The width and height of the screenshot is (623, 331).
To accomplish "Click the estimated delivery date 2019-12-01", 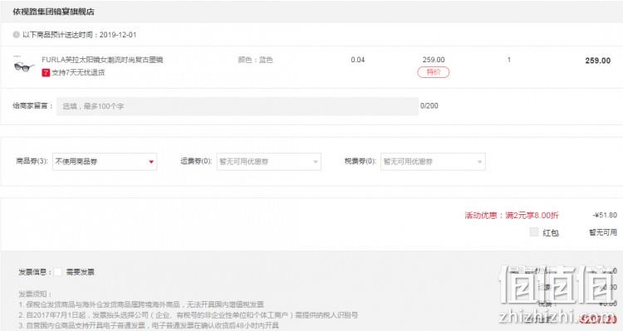I will click(x=118, y=35).
